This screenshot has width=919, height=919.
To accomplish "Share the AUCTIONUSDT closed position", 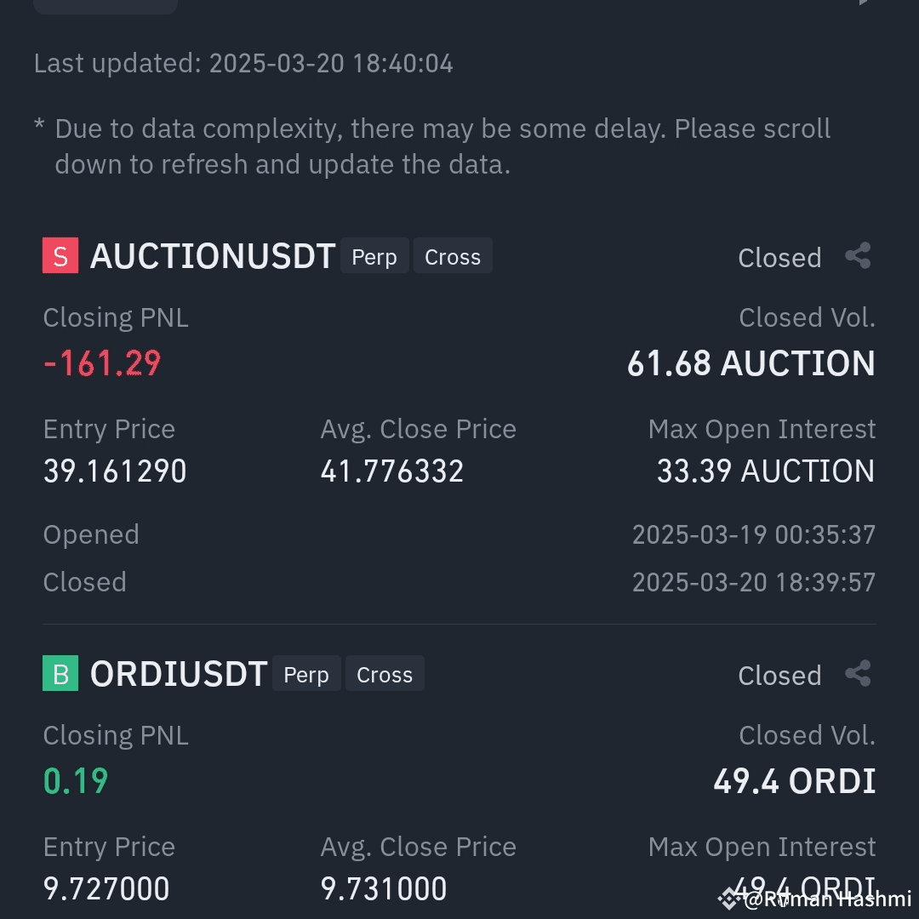I will 858,256.
